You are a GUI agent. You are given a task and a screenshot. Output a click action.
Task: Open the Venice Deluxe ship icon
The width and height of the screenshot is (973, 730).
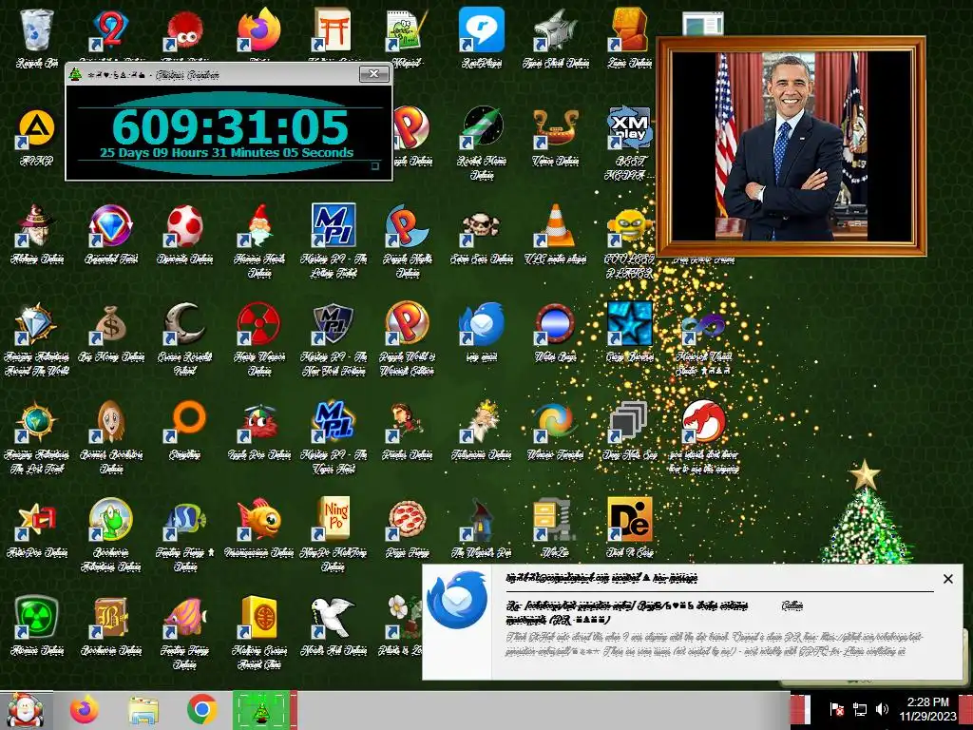pyautogui.click(x=555, y=127)
